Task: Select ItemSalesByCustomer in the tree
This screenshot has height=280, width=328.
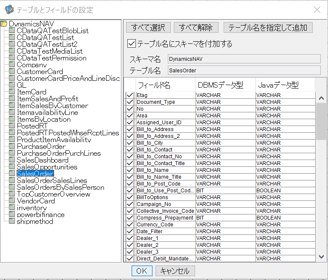Action: (x=52, y=106)
